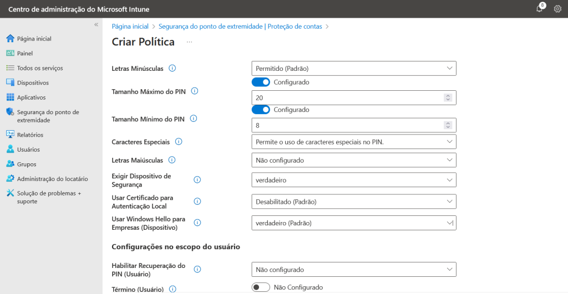The height and width of the screenshot is (294, 568).
Task: Show info for Letras Maiúsculas
Action: click(x=172, y=160)
